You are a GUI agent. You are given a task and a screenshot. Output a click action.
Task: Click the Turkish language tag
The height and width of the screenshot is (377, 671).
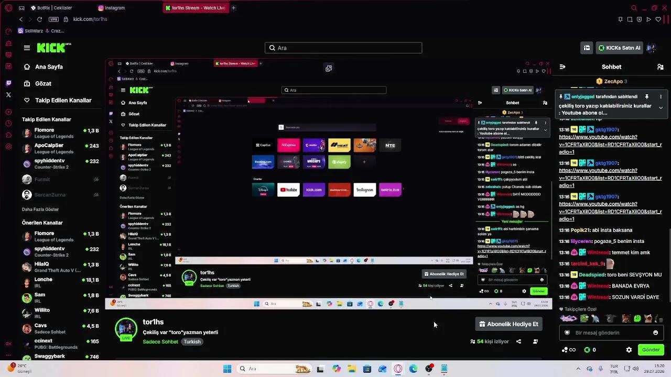[x=192, y=341]
